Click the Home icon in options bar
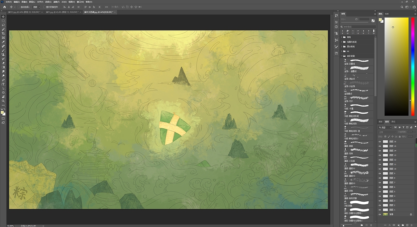Viewport: 417px width, 227px height. pyautogui.click(x=5, y=7)
